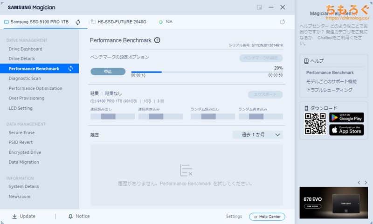Stop the benchmark with the 中止 button
The image size is (373, 224).
tap(108, 72)
